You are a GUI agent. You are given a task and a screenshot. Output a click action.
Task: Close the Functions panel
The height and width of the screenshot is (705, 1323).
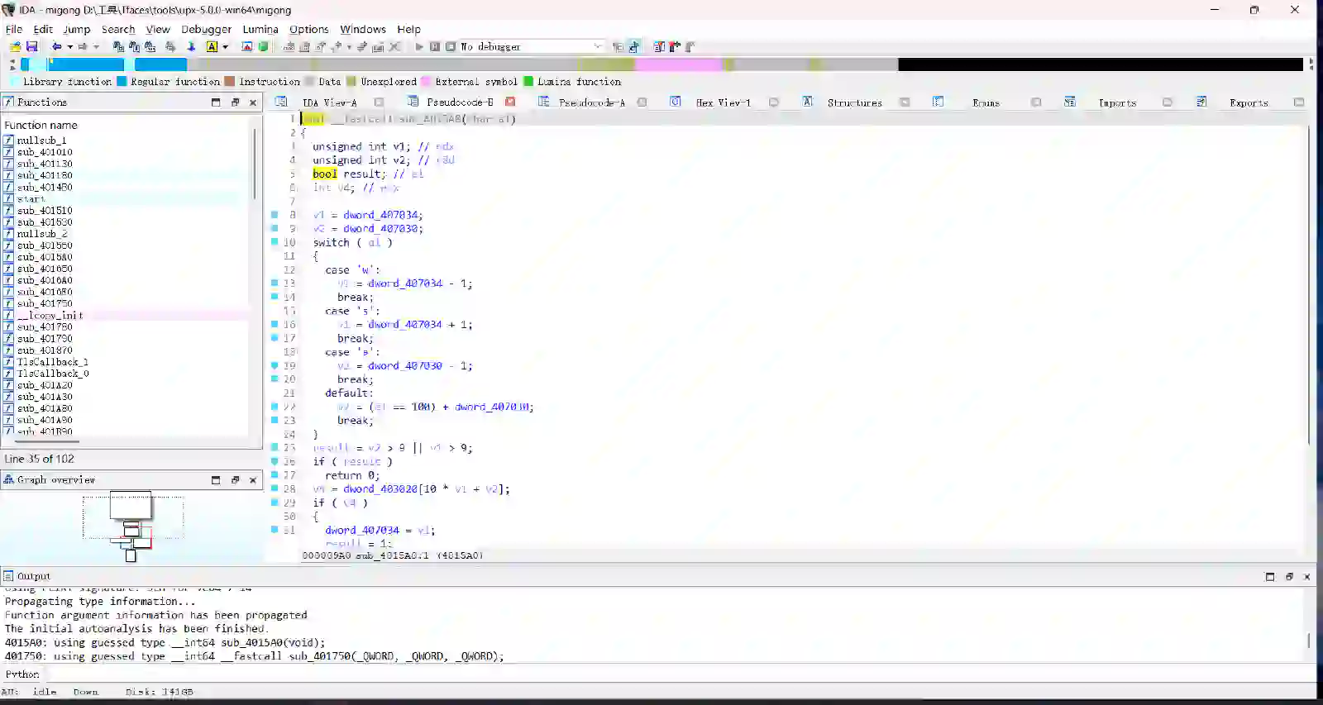[x=253, y=102]
